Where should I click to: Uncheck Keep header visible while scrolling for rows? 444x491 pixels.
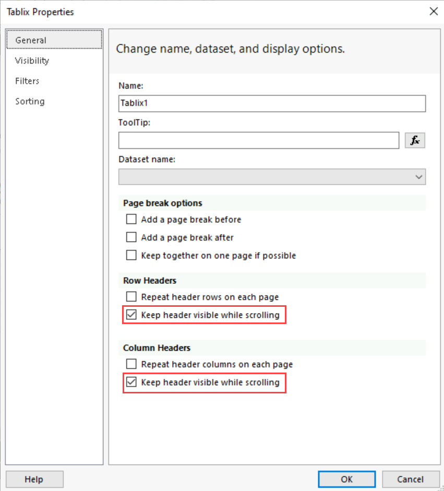(131, 315)
